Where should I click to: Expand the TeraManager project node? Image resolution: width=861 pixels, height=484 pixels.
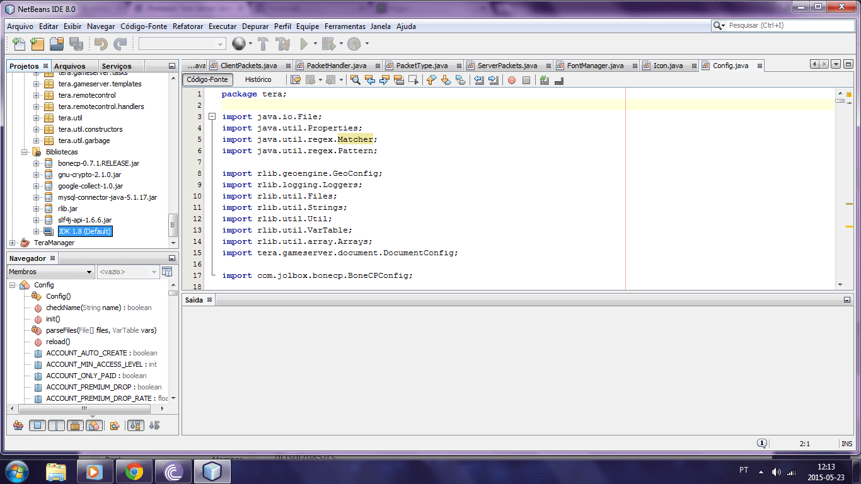(x=13, y=243)
